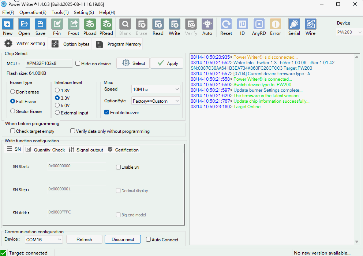Choose 3.3V interface level
The image size is (363, 256).
(57, 98)
